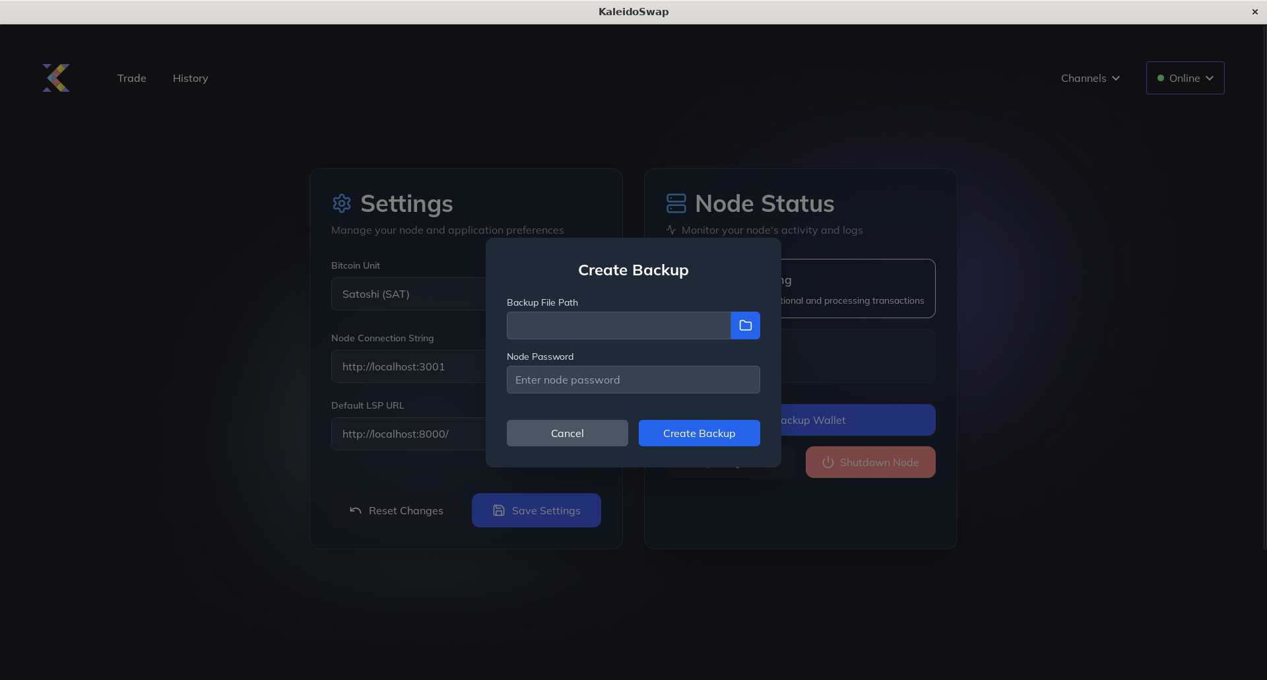Cancel the Create Backup dialog
The height and width of the screenshot is (680, 1267).
(x=567, y=433)
